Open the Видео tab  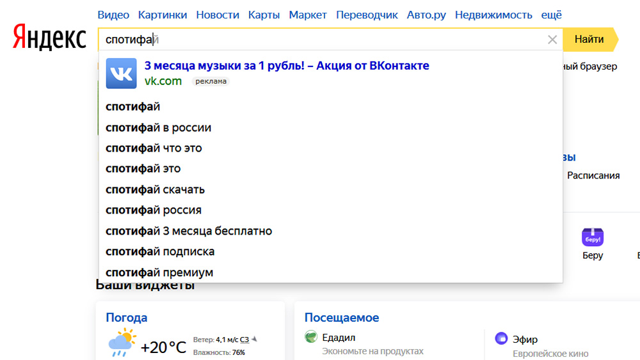pyautogui.click(x=113, y=15)
